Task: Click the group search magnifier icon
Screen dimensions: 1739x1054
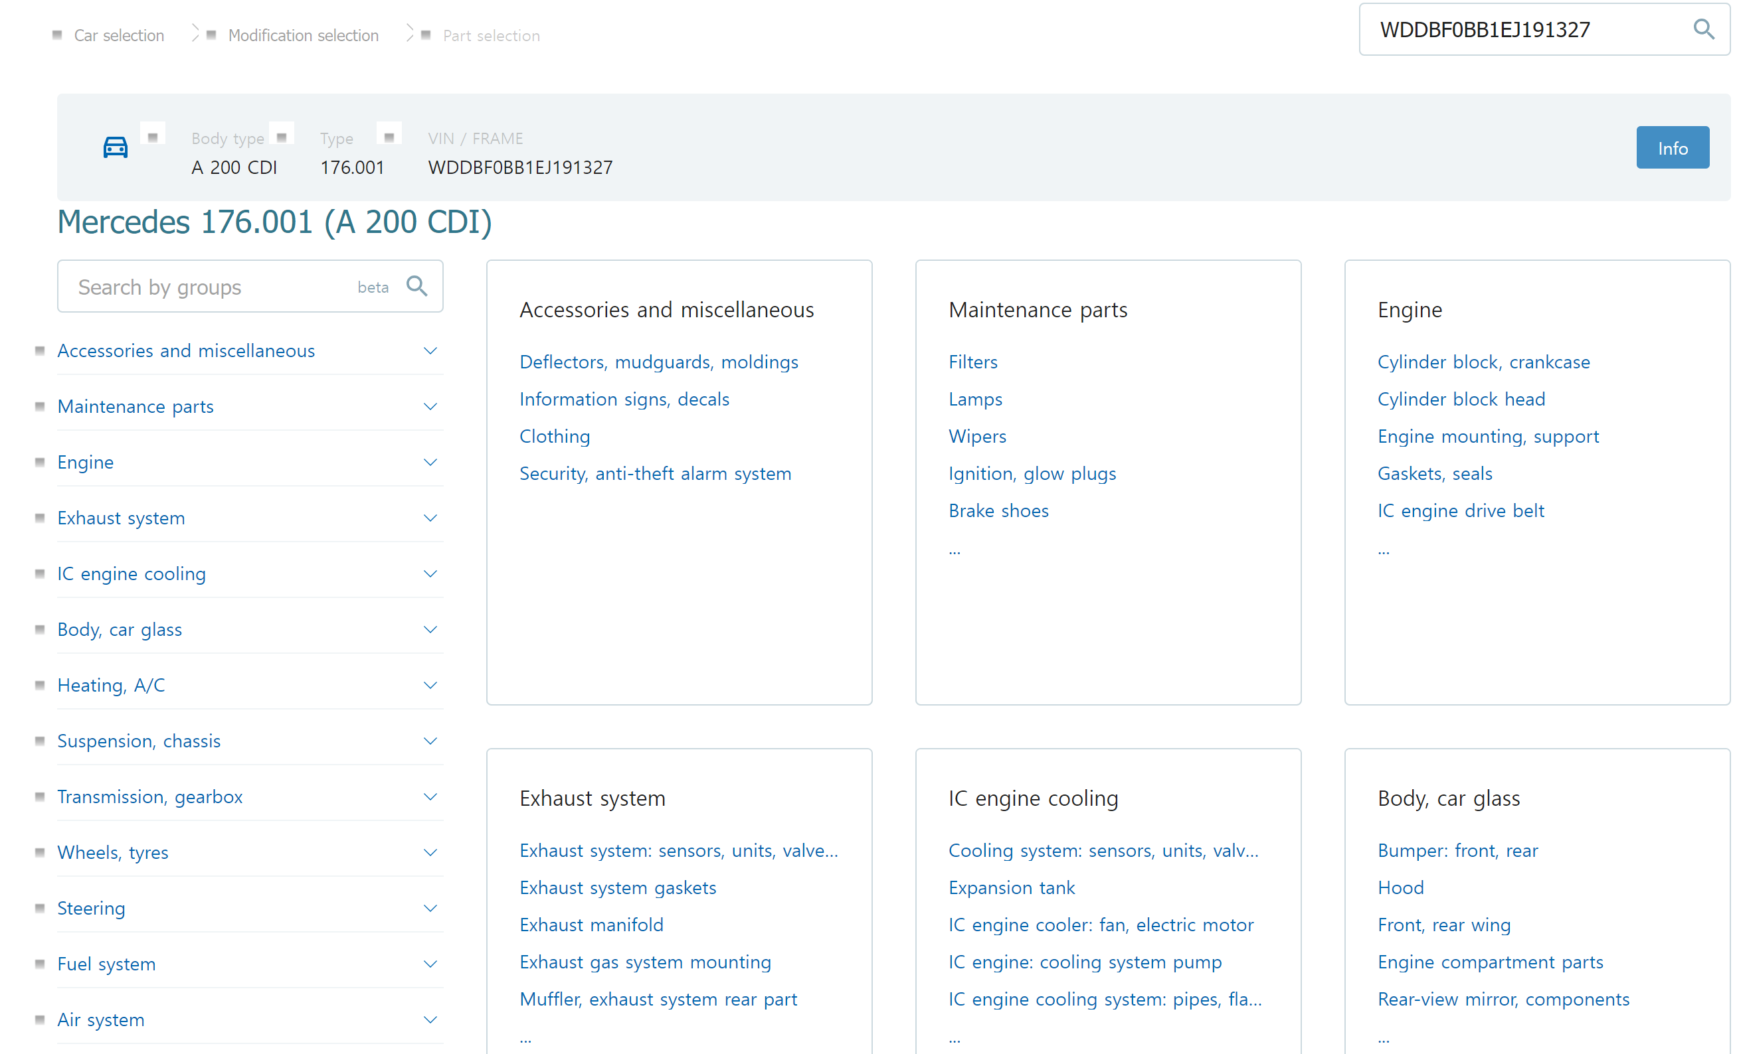Action: pyautogui.click(x=417, y=285)
